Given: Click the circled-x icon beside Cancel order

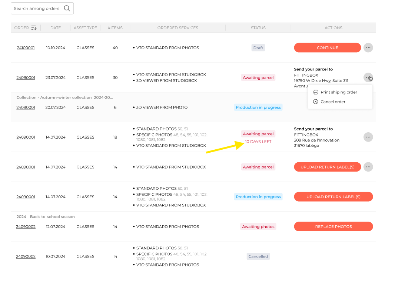Looking at the screenshot, I should click(315, 102).
